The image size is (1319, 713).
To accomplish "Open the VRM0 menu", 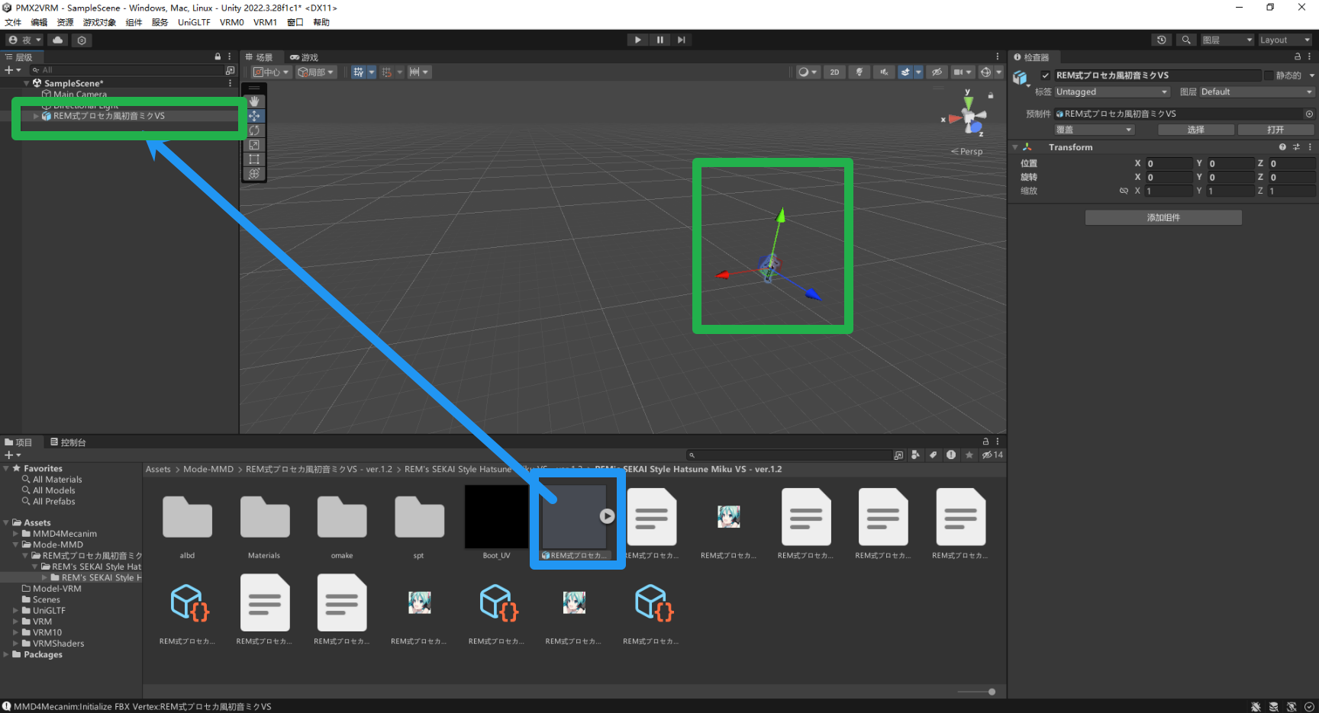I will tap(232, 22).
